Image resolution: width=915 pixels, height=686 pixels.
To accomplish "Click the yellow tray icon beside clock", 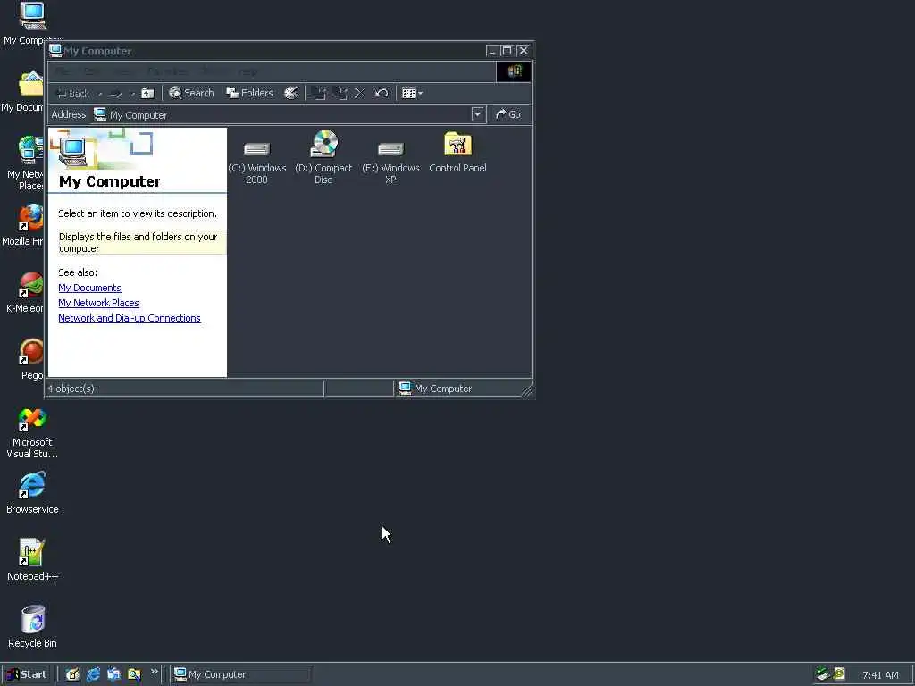I will coord(839,673).
